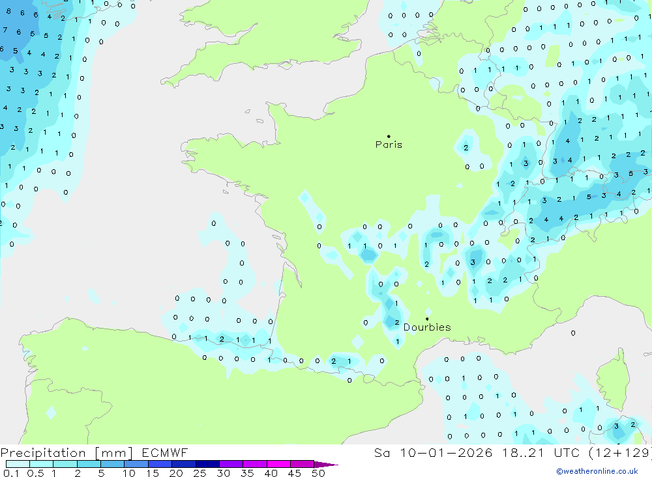Viewport: 652px width, 477px height.
Task: Select the 30–35 mm legend color swatch
Action: [231, 464]
